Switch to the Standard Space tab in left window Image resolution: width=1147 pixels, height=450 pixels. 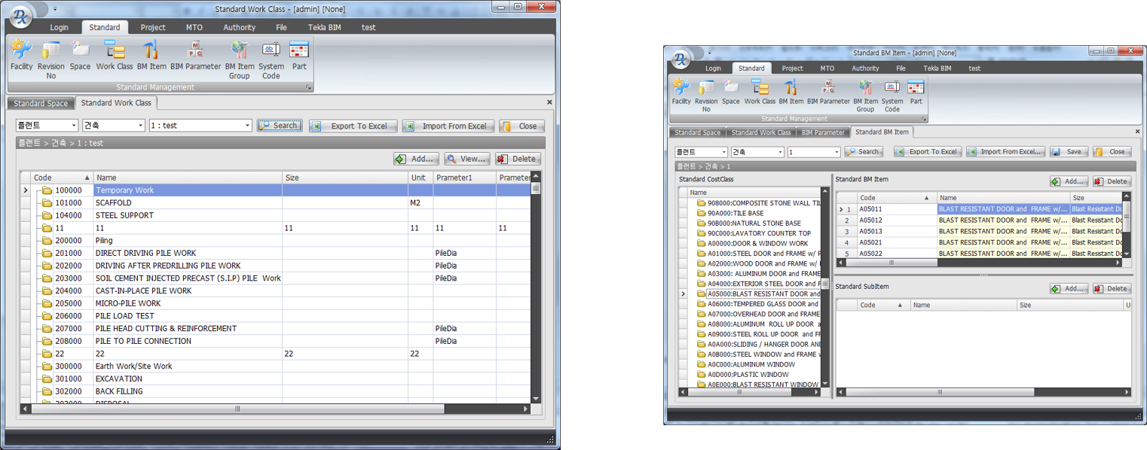tap(41, 103)
